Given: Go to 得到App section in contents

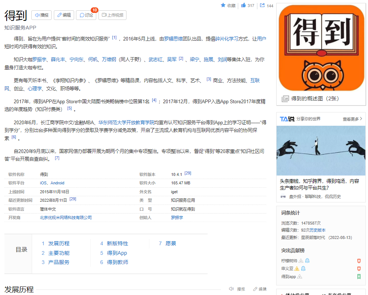Looking at the screenshot, I should [117, 253].
